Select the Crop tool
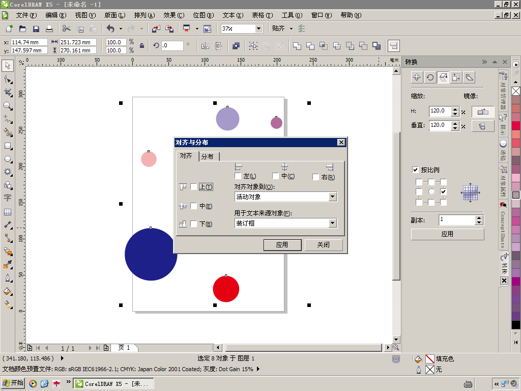Viewport: 521px width, 391px height. point(8,93)
